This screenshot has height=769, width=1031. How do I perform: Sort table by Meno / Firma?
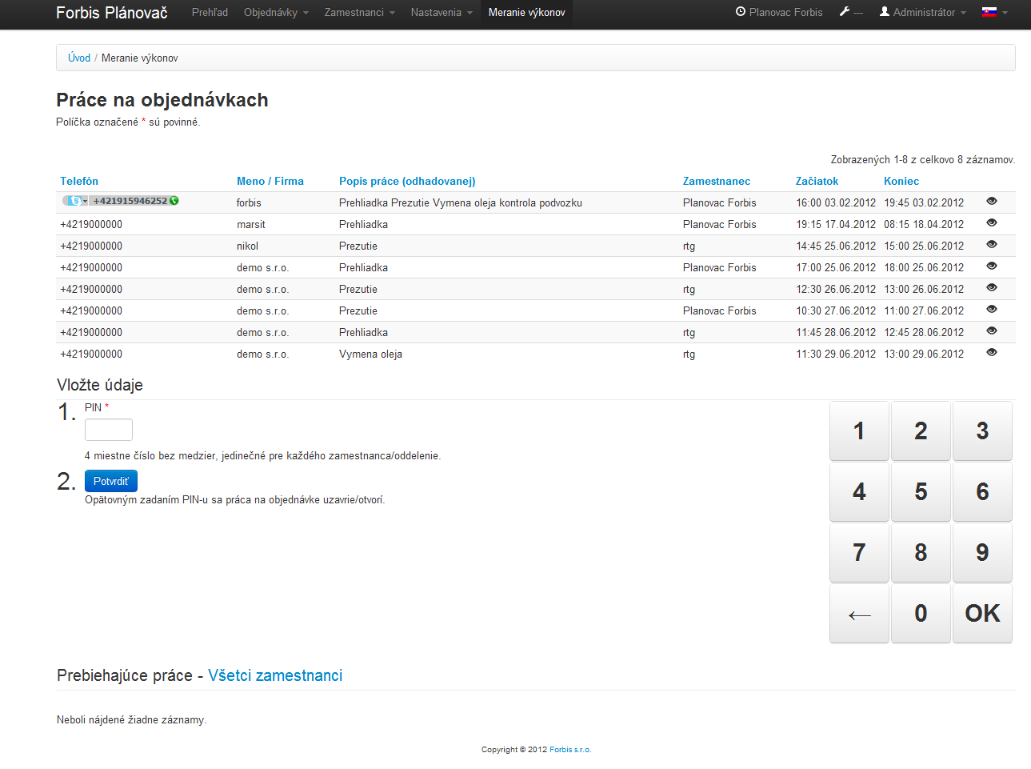tap(270, 181)
